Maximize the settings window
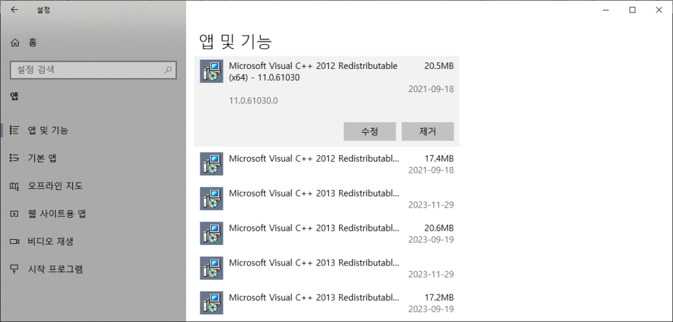The image size is (673, 322). click(632, 10)
